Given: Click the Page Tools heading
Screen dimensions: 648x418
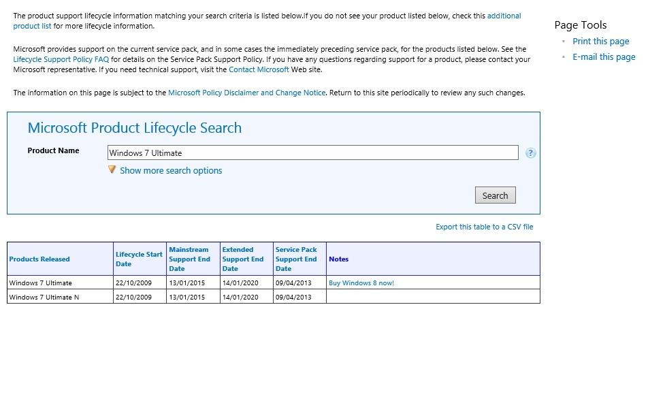Looking at the screenshot, I should pyautogui.click(x=580, y=25).
